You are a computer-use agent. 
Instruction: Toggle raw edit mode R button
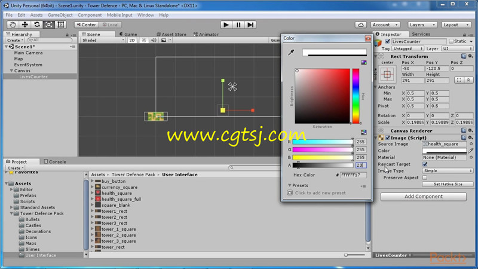coord(468,80)
